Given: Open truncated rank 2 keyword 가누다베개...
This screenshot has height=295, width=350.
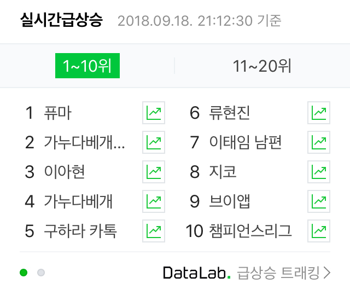Looking at the screenshot, I should (84, 142).
